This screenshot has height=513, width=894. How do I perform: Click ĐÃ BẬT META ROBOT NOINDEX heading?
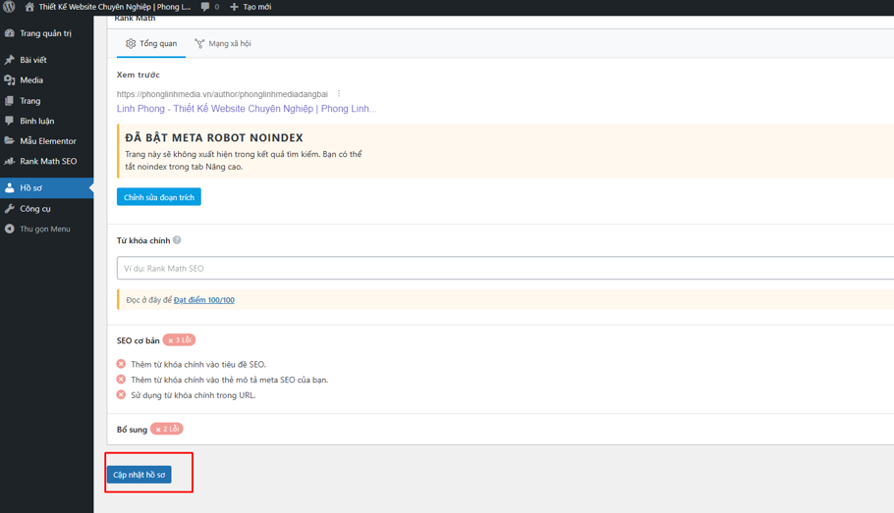[x=214, y=137]
